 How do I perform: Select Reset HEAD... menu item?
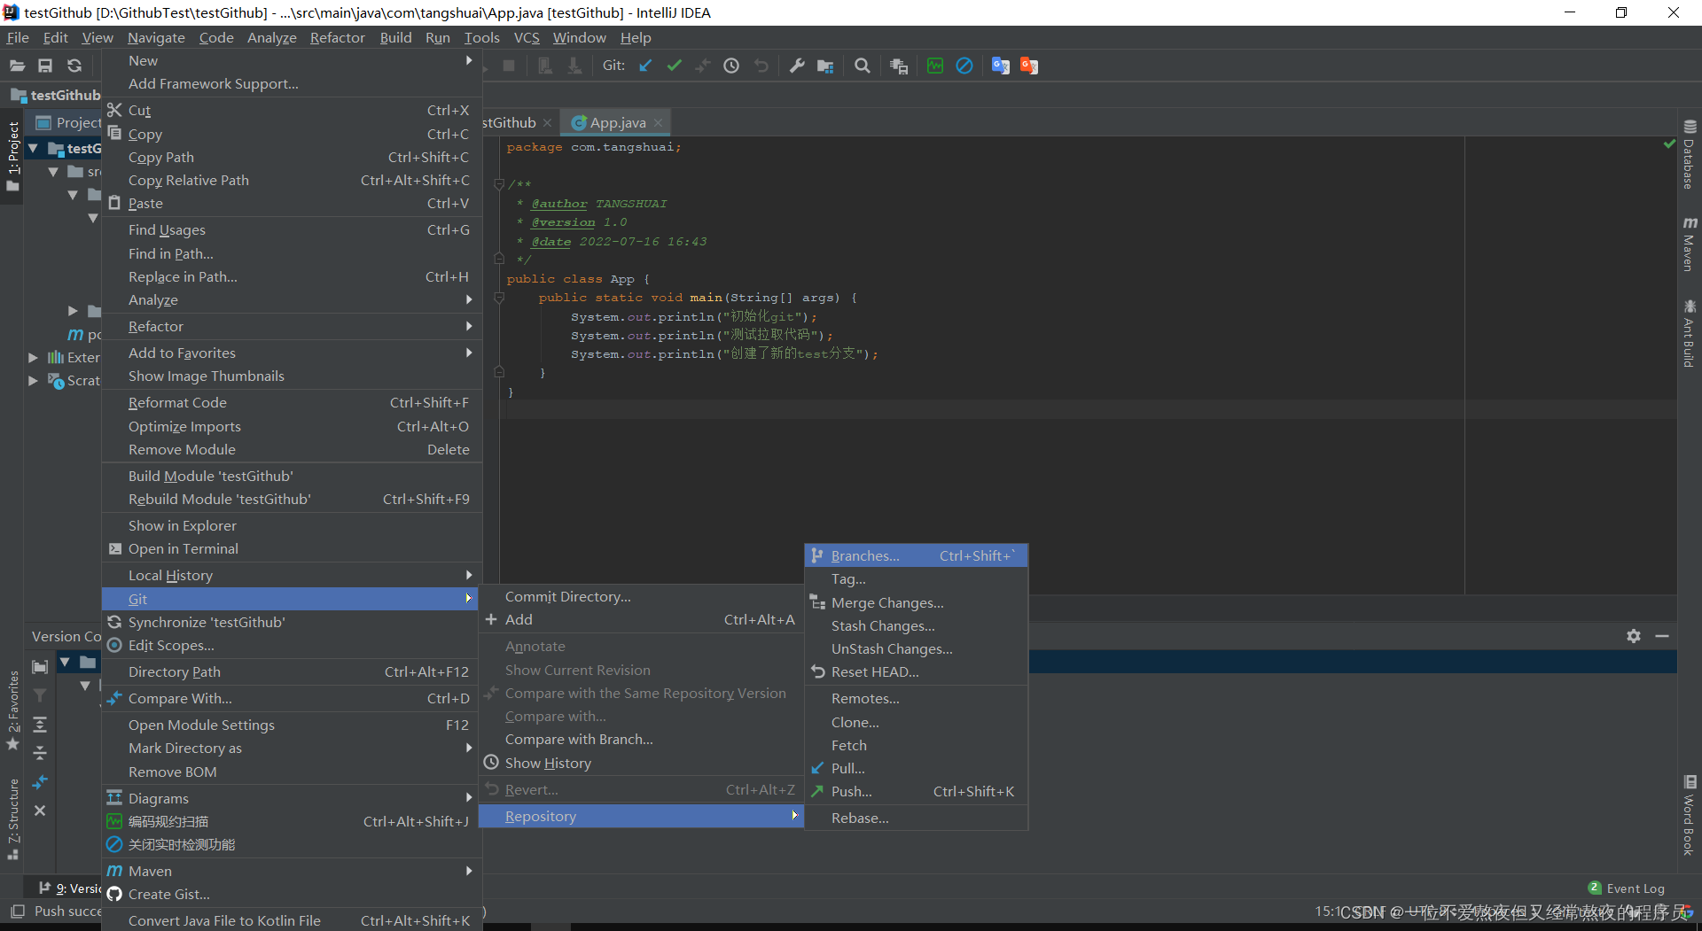pos(916,672)
